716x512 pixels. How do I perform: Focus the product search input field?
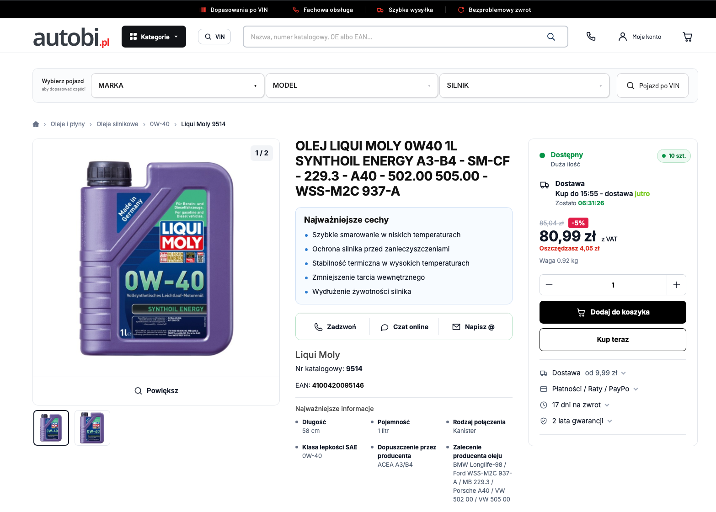395,37
